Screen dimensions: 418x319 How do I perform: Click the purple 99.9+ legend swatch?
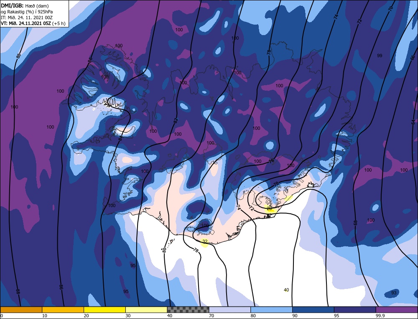click(x=397, y=309)
